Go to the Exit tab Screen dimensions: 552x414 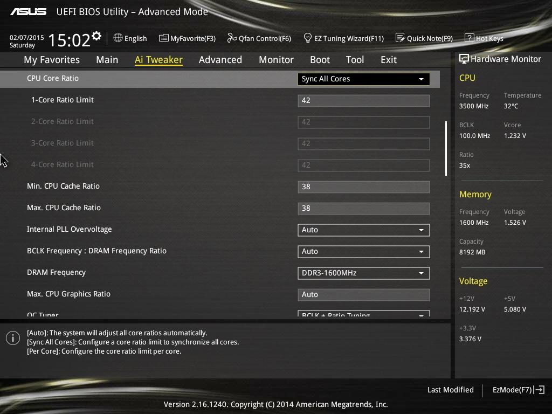[x=389, y=60]
